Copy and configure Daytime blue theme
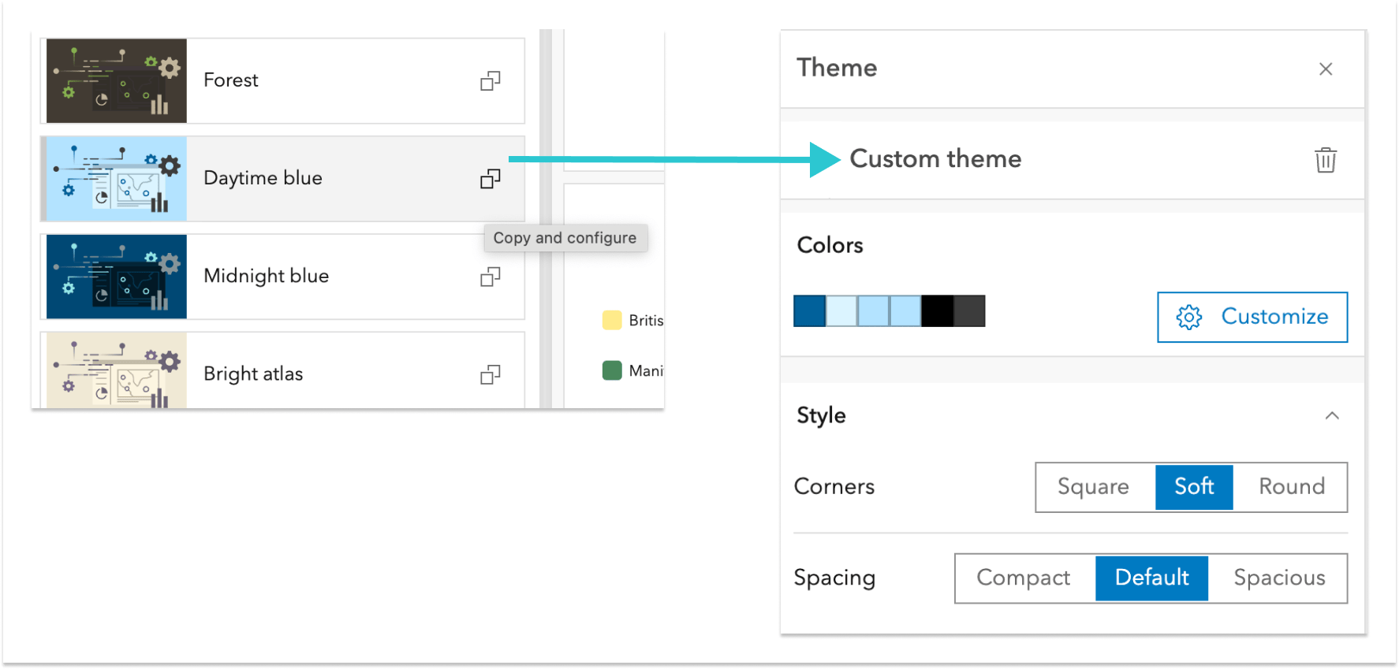This screenshot has width=1399, height=669. pyautogui.click(x=491, y=180)
